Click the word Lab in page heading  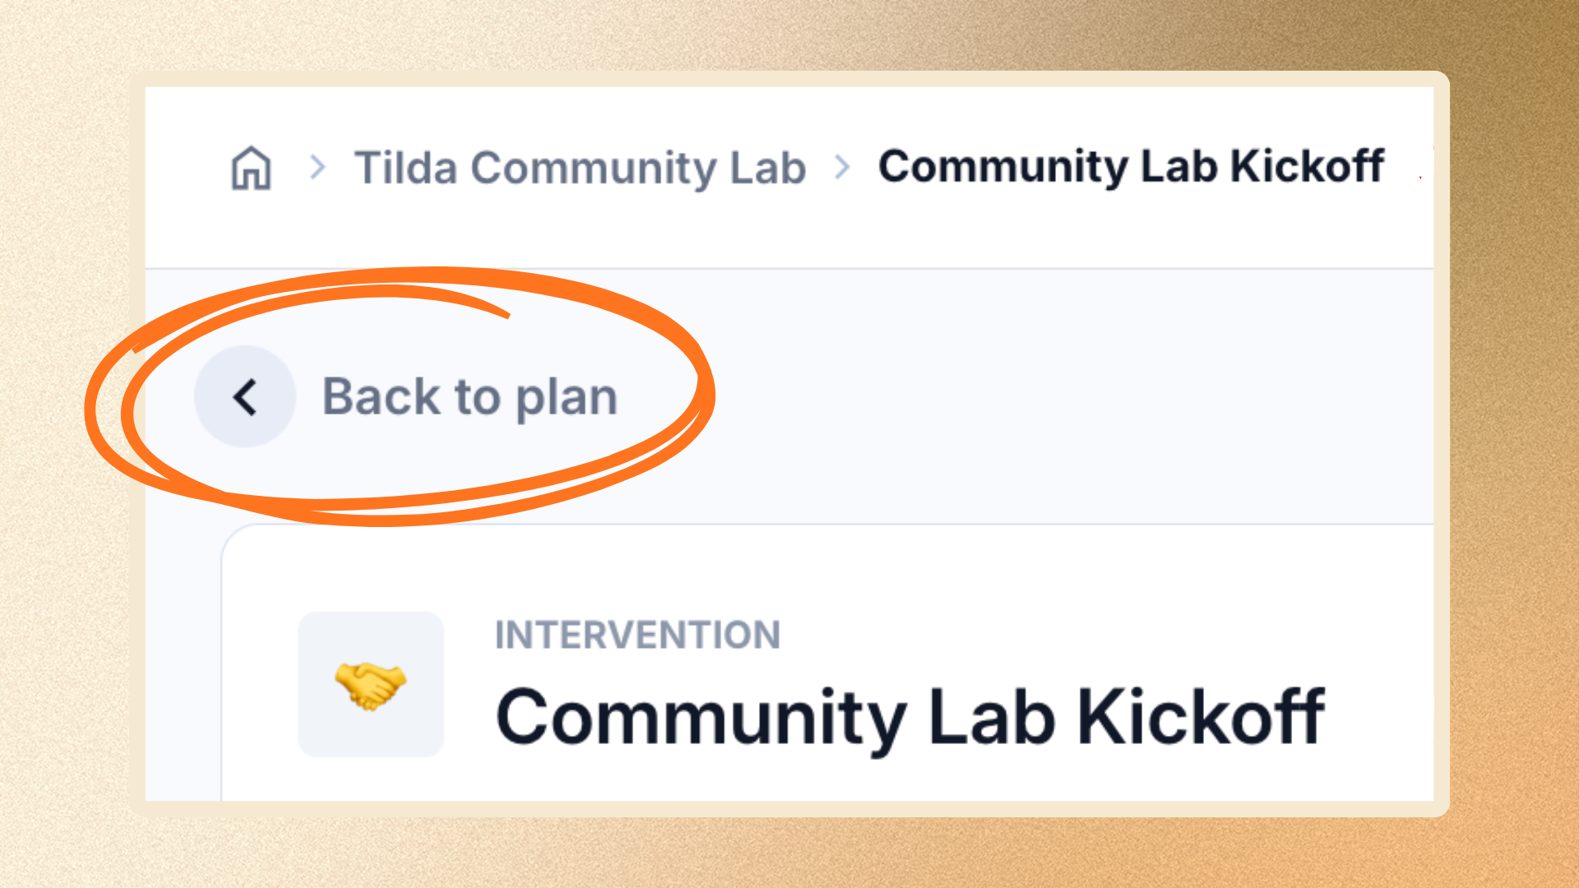(993, 717)
